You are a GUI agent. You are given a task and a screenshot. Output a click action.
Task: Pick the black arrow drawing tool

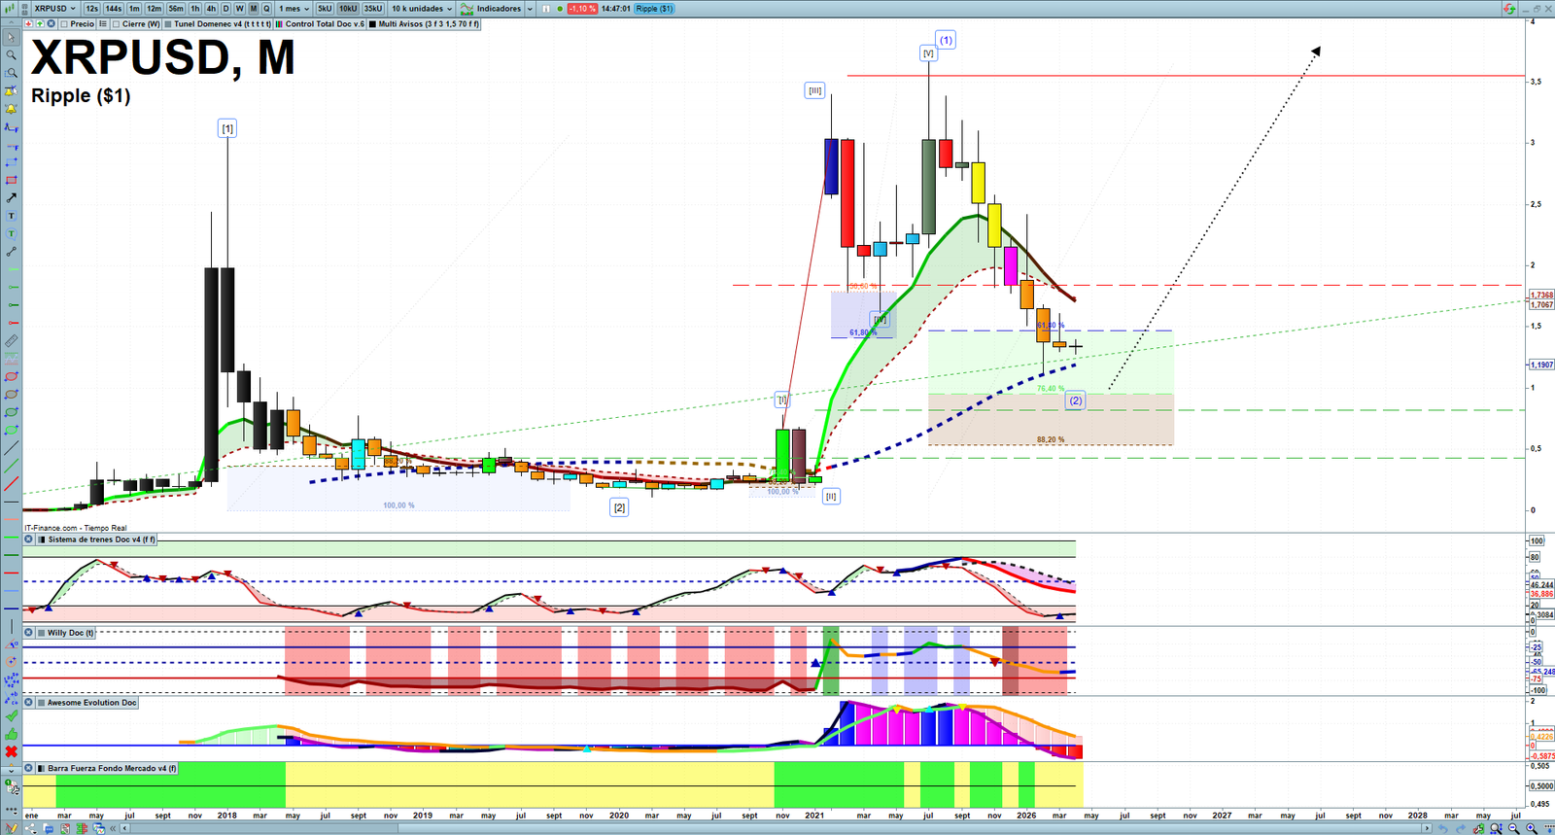click(x=11, y=198)
